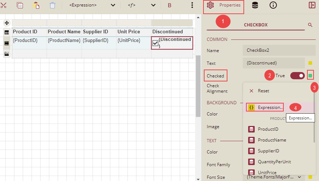Click the Copy icon in the toolbar

(x=20, y=5)
